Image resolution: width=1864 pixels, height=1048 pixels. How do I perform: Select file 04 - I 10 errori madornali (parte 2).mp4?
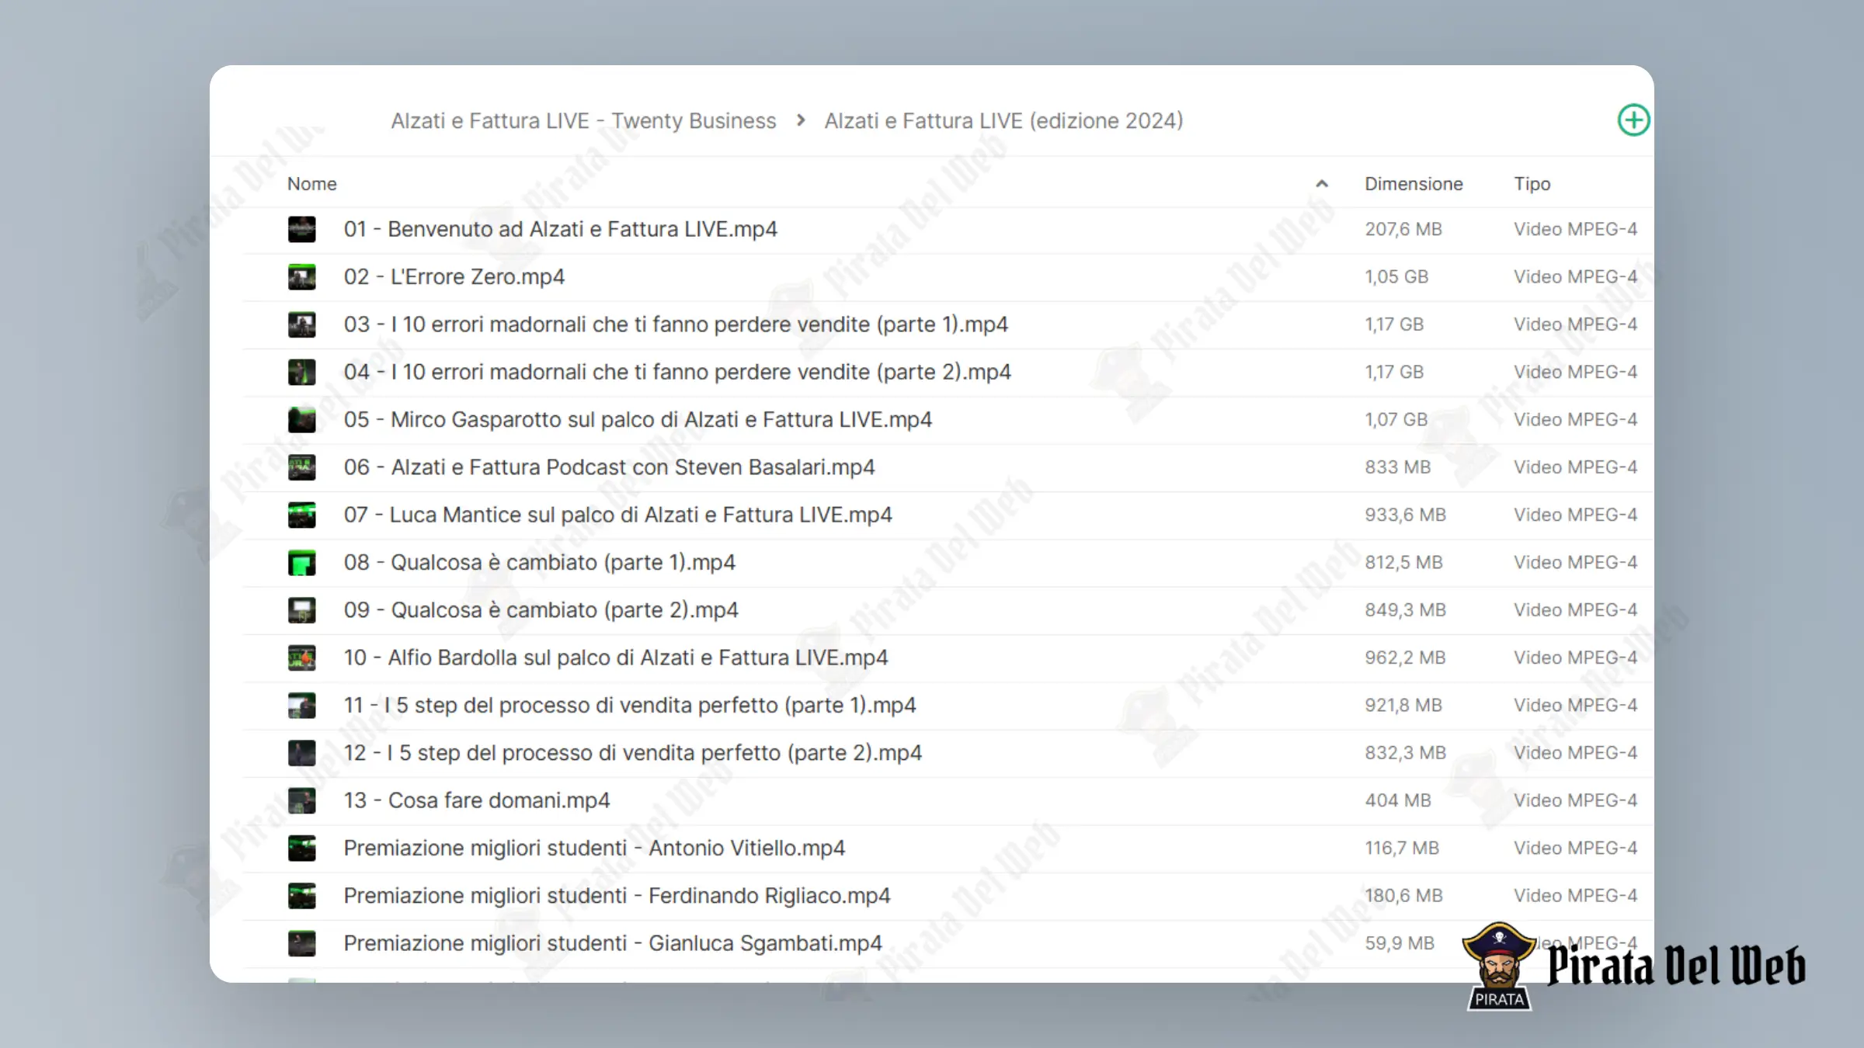click(677, 372)
